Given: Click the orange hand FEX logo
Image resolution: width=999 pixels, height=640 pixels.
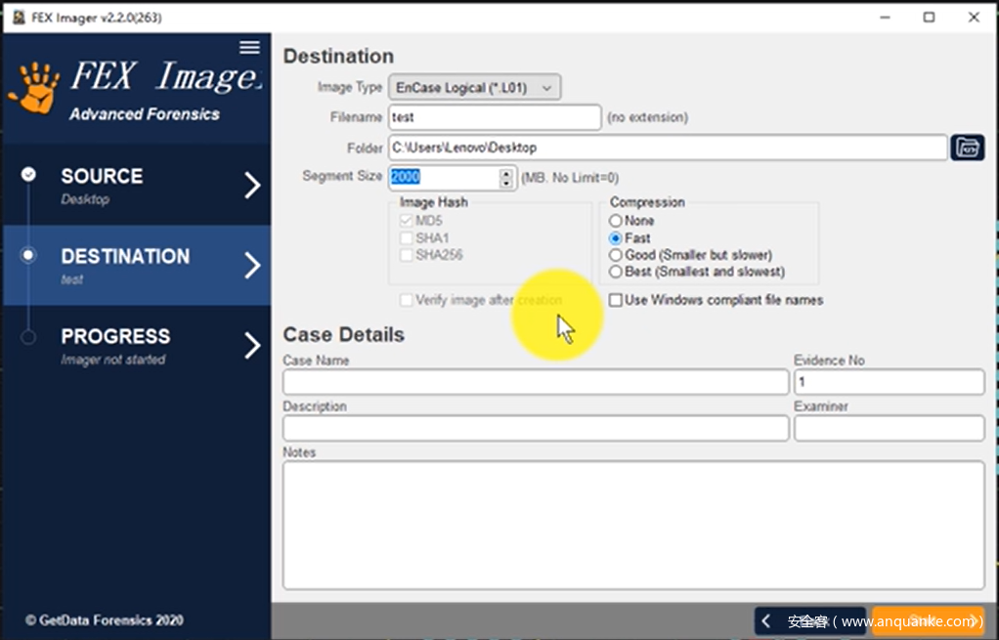Looking at the screenshot, I should [x=34, y=89].
